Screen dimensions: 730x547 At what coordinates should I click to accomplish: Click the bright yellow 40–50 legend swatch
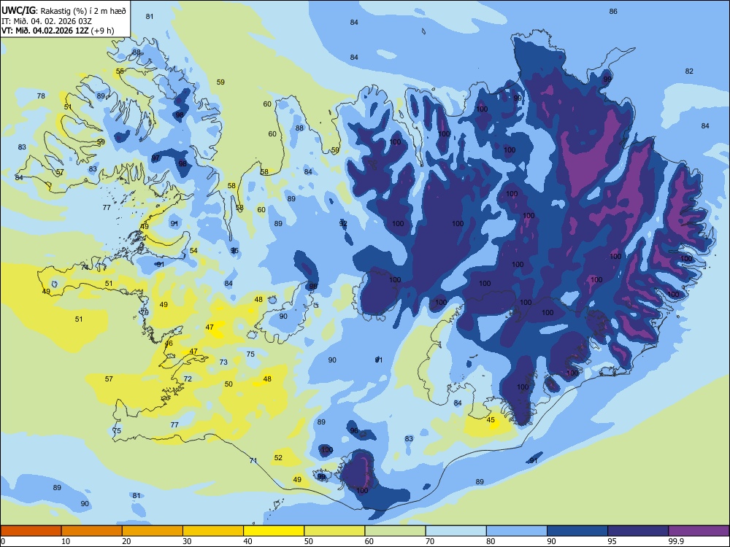[274, 531]
